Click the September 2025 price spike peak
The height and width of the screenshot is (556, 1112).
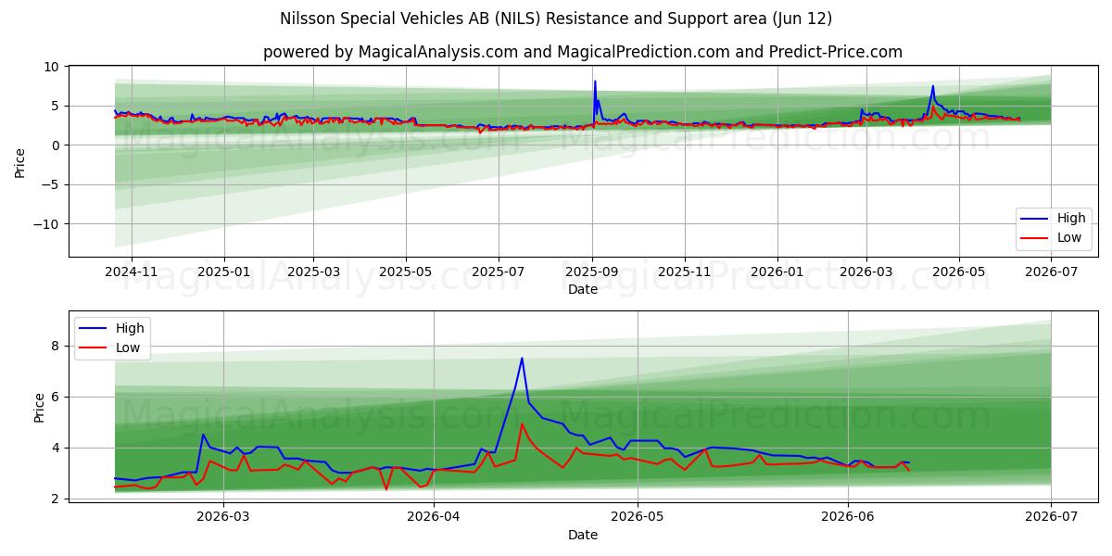click(x=595, y=82)
